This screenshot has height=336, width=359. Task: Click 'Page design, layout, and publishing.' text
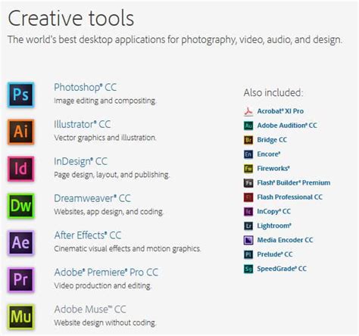coord(112,175)
